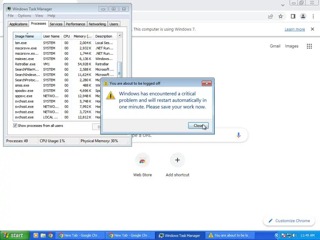Image resolution: width=320 pixels, height=240 pixels.
Task: Open the File menu in Task Manager
Action: [x=11, y=16]
